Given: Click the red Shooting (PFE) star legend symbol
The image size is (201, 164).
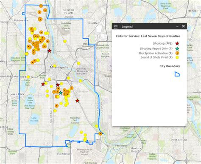Looking at the screenshot, I should (x=177, y=44).
